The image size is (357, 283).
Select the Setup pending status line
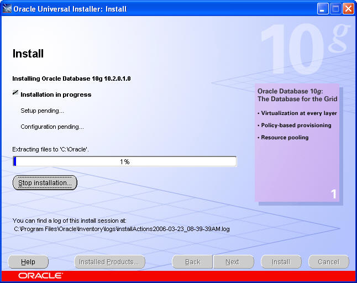pyautogui.click(x=42, y=111)
